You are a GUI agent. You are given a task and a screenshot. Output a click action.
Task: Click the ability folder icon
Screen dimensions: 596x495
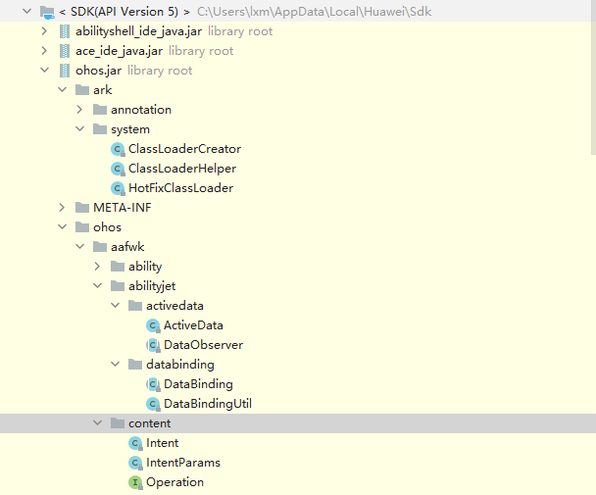(x=118, y=267)
